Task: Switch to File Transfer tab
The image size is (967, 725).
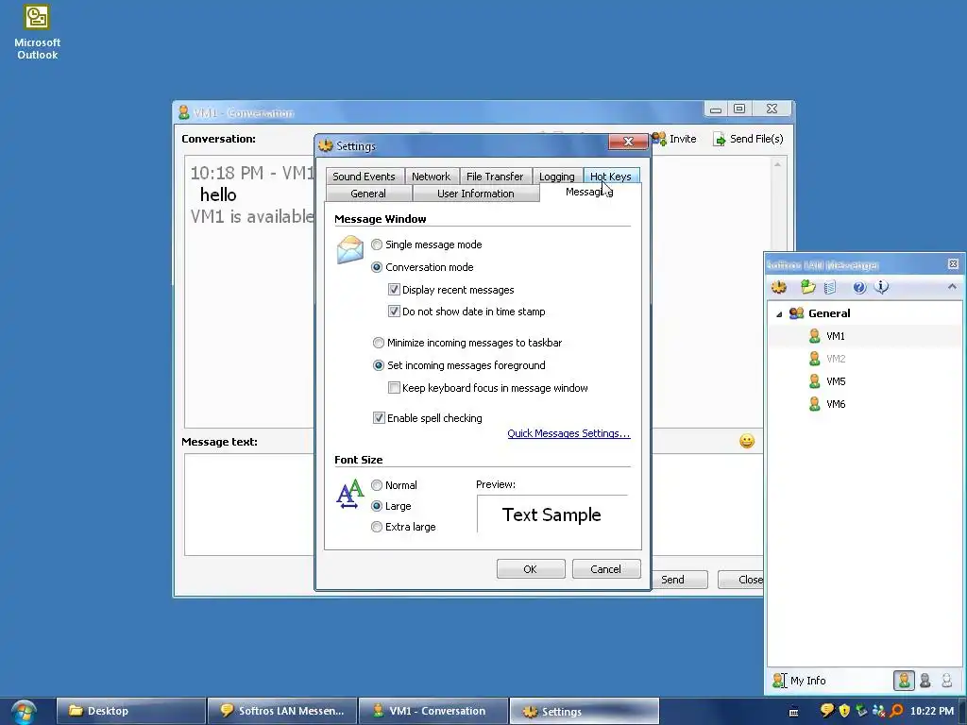Action: pyautogui.click(x=495, y=177)
